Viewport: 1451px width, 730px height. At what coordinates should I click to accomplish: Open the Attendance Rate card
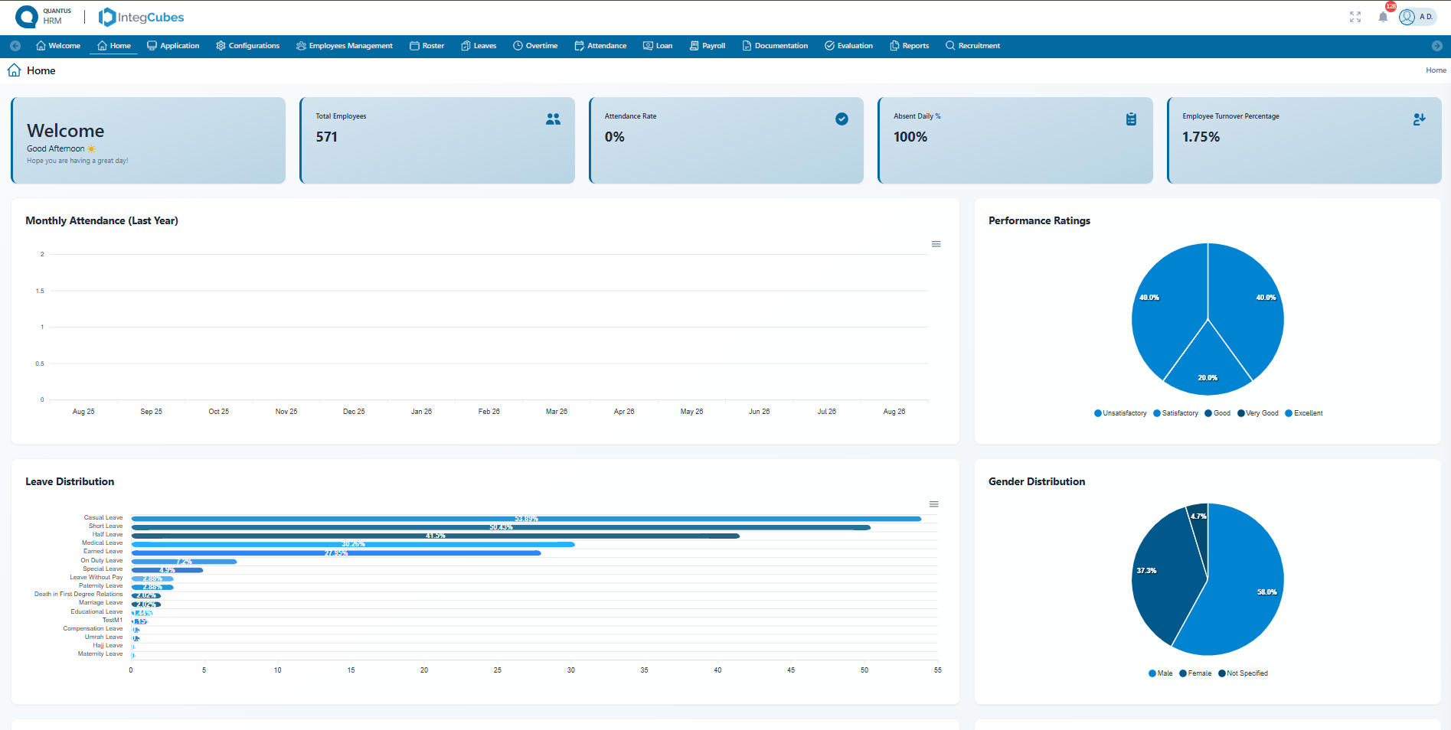click(x=727, y=140)
